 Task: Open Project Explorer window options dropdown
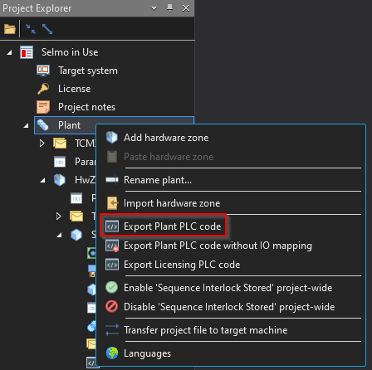coord(154,8)
